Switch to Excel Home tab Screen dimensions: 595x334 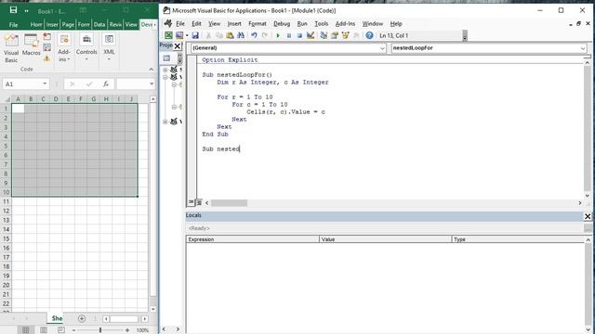[36, 25]
